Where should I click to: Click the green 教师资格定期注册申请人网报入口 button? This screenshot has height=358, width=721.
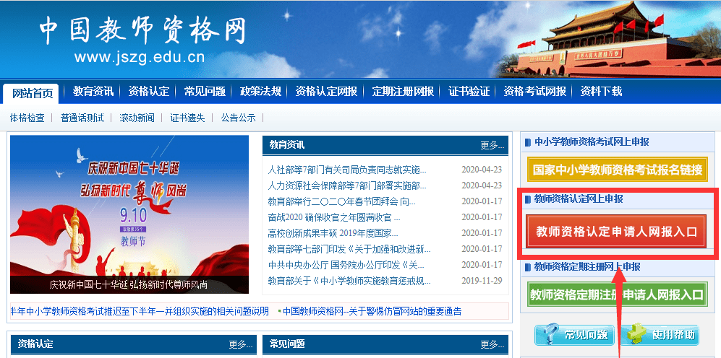617,294
